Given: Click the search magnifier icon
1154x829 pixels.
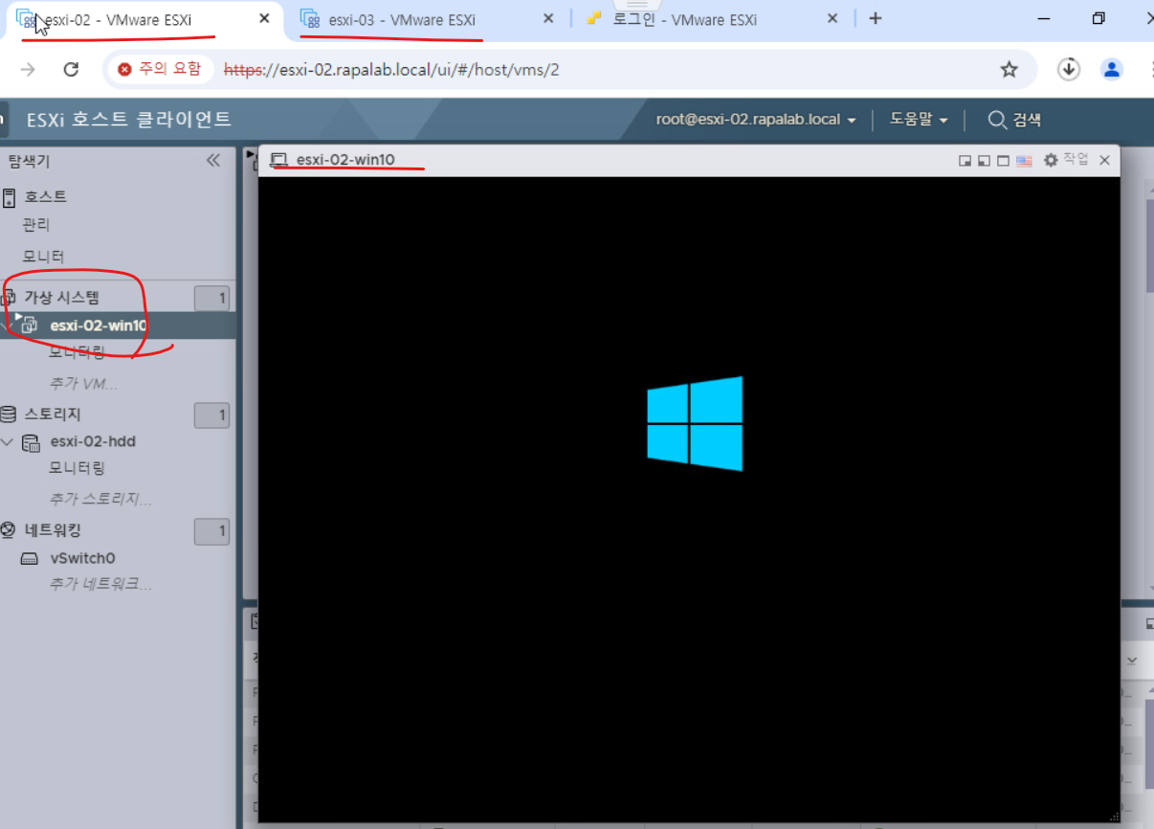Looking at the screenshot, I should pos(996,120).
